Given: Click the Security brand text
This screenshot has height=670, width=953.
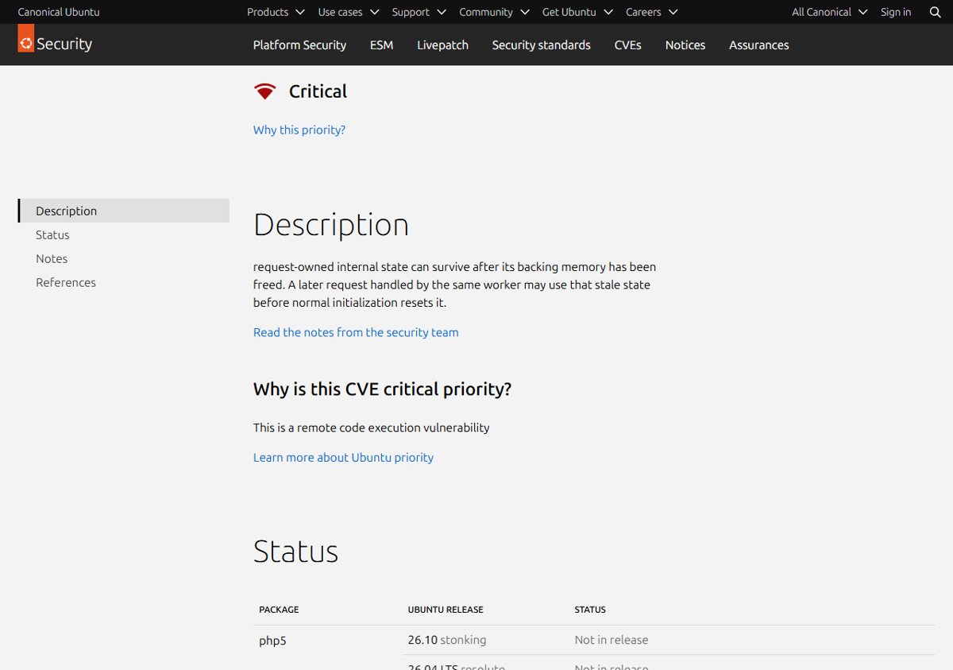Looking at the screenshot, I should pos(64,44).
